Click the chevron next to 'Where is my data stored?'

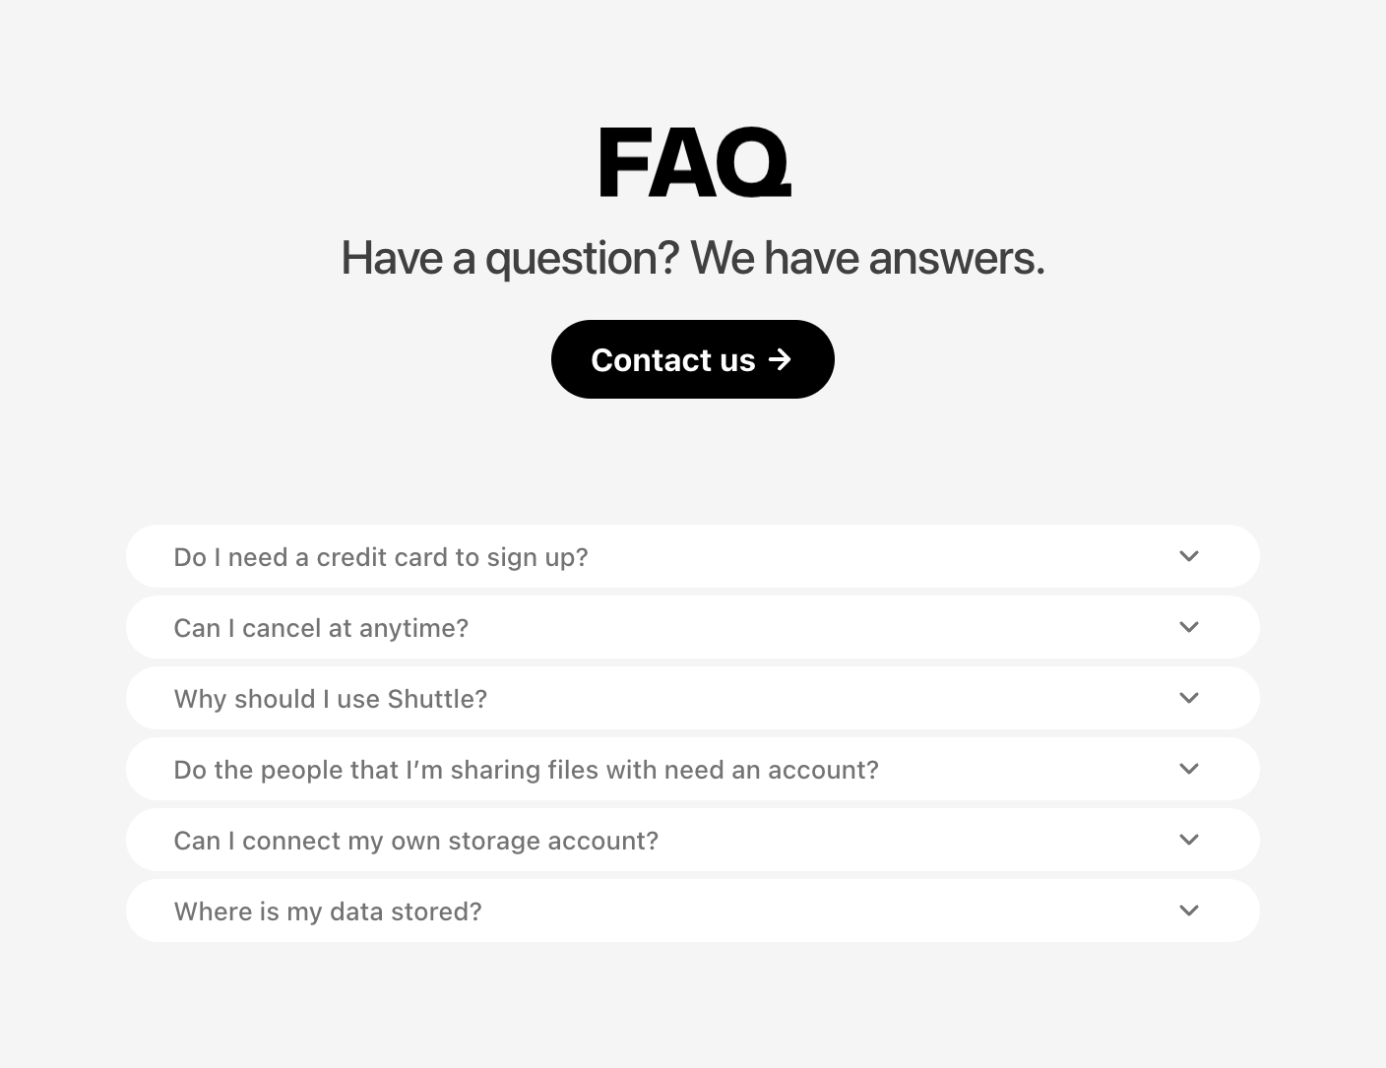click(1189, 911)
